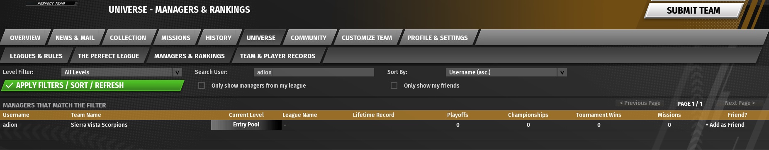Open the Team & Player Records subtab
This screenshot has width=769, height=150.
coord(277,56)
